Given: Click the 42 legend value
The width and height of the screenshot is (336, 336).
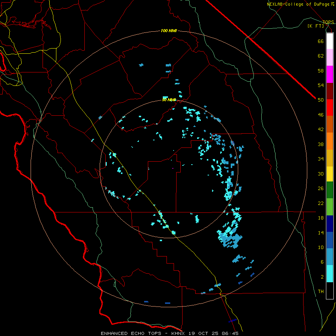Looking at the screenshot, I should point(321,130).
